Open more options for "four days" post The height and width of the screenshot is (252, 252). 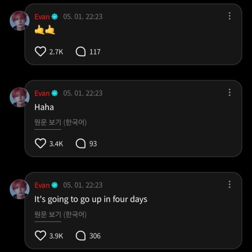[x=229, y=184]
